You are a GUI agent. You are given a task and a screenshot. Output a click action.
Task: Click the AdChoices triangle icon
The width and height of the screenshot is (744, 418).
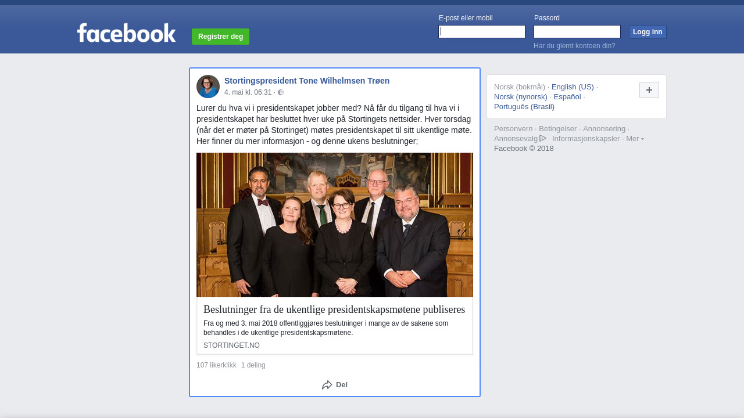543,138
